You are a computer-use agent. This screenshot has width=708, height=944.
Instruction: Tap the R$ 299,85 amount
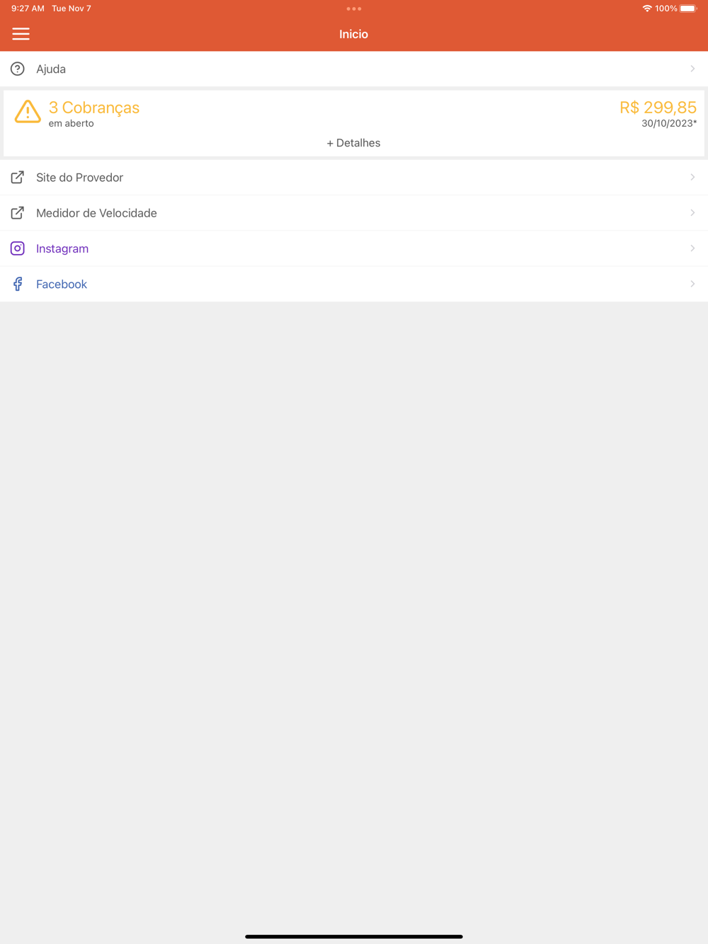point(658,108)
